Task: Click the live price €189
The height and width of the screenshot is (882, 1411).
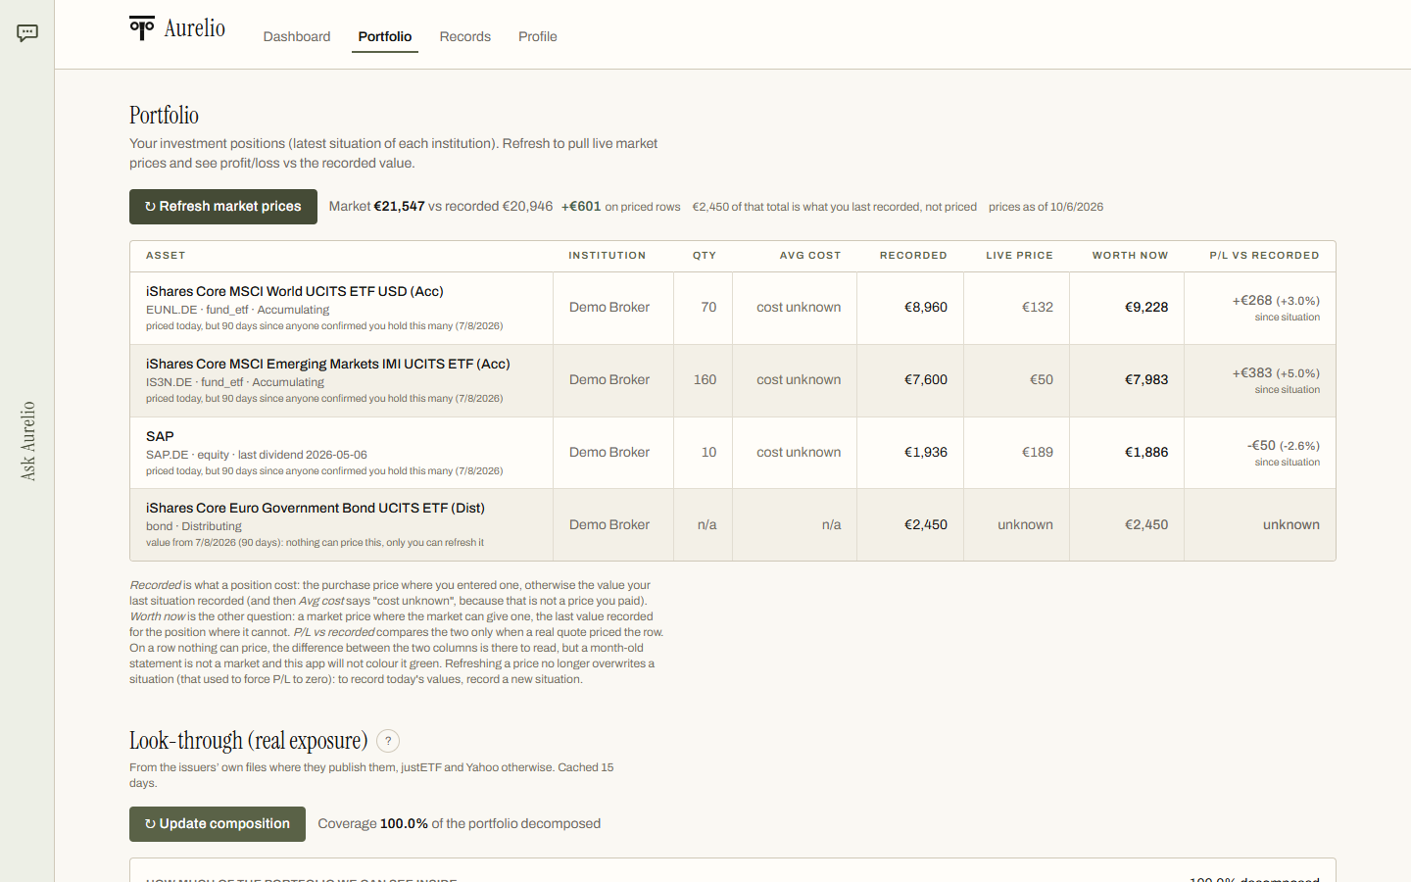Action: click(1038, 452)
